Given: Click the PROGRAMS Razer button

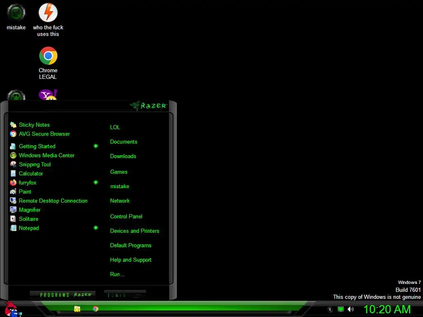Looking at the screenshot, I should click(63, 295).
